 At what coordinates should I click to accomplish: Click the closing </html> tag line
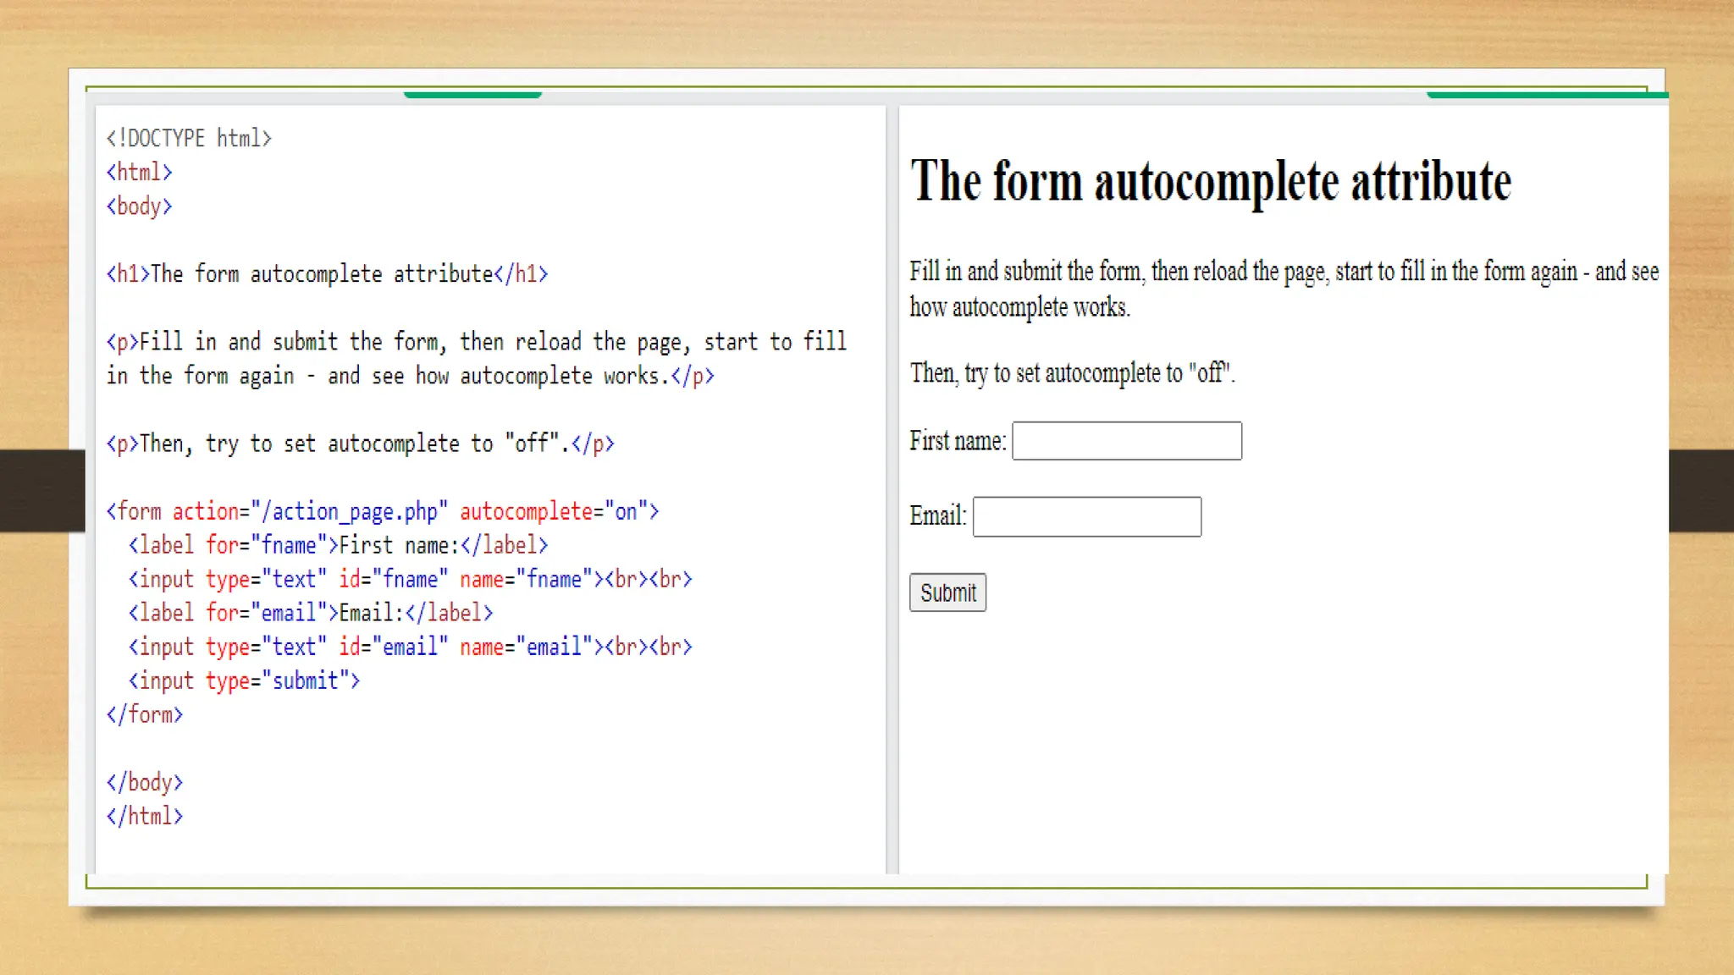[145, 816]
